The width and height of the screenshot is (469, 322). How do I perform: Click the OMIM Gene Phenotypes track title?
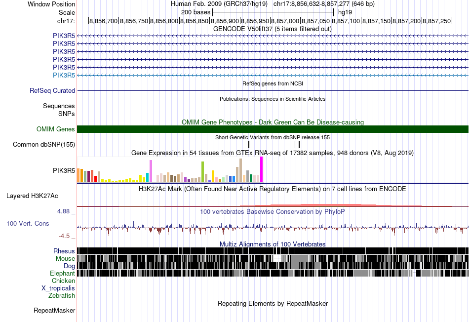pyautogui.click(x=273, y=122)
